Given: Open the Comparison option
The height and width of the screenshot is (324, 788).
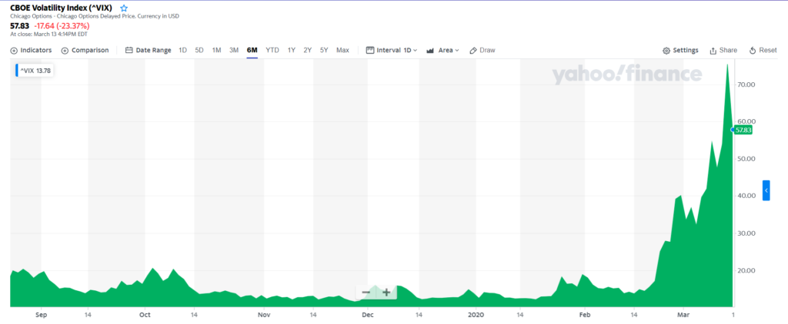Looking at the screenshot, I should (x=85, y=50).
